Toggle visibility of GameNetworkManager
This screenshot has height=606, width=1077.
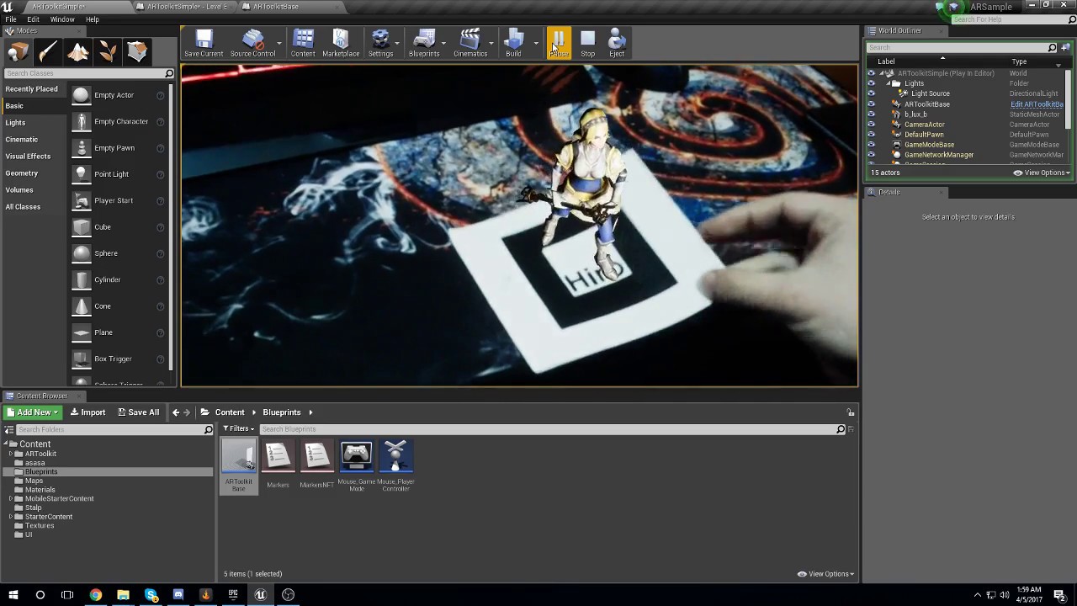point(871,155)
